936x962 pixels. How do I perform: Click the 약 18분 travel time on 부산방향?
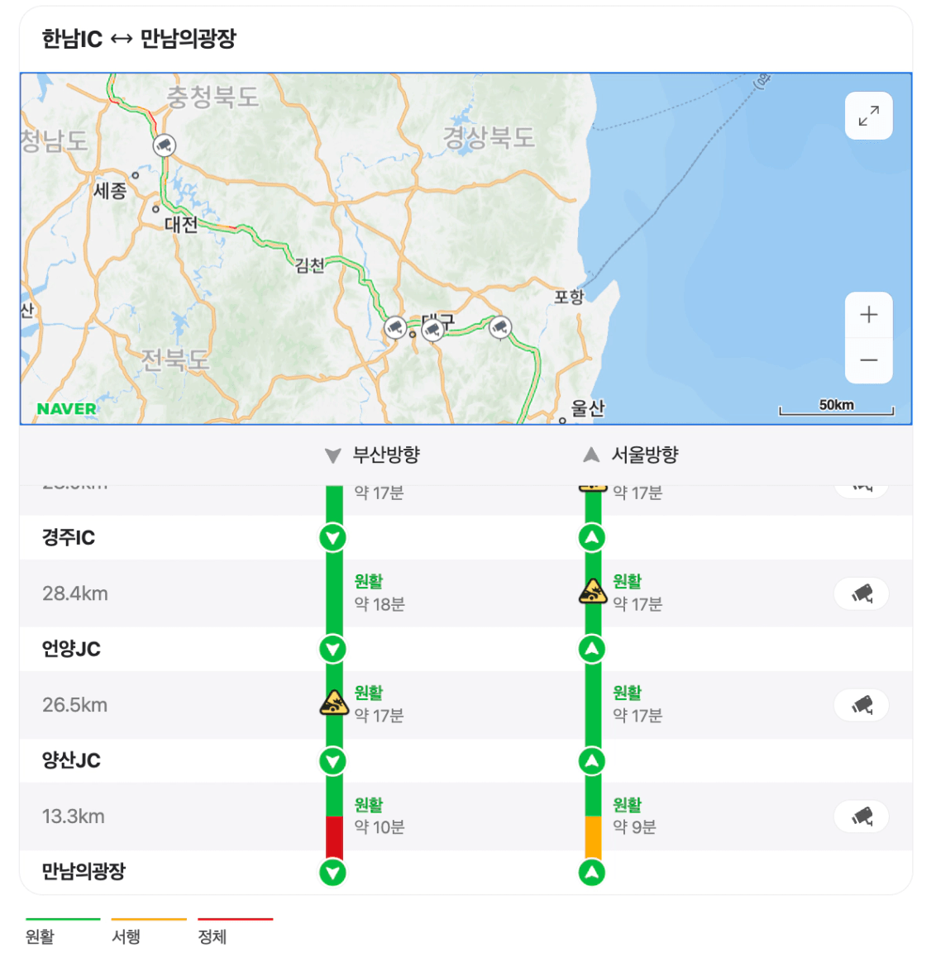pyautogui.click(x=380, y=604)
